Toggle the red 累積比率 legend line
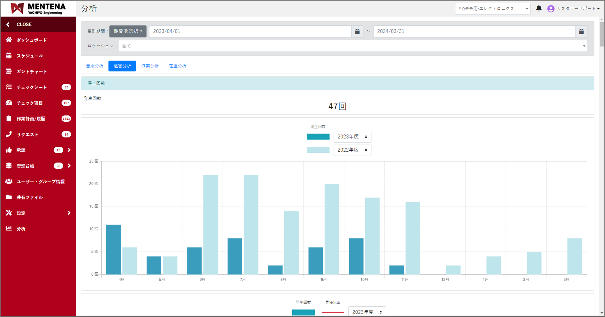Viewport: 605px width, 317px height. 333,312
